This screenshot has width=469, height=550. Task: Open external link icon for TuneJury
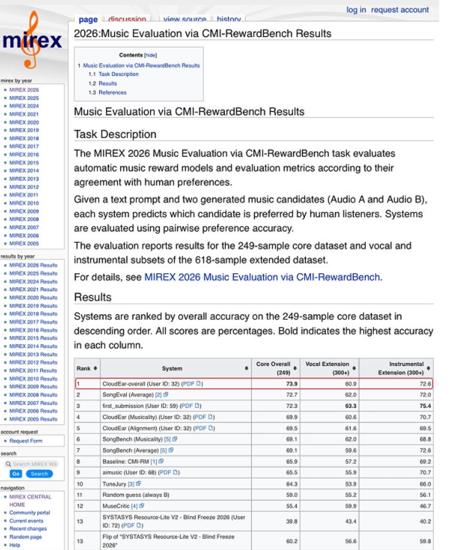tap(138, 484)
